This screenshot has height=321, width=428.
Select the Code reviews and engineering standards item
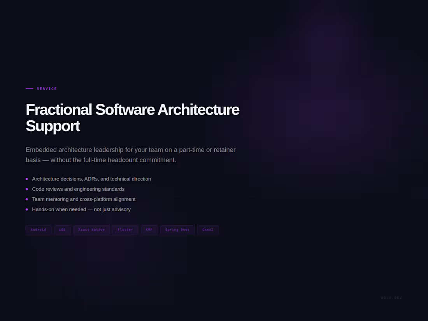click(x=78, y=189)
